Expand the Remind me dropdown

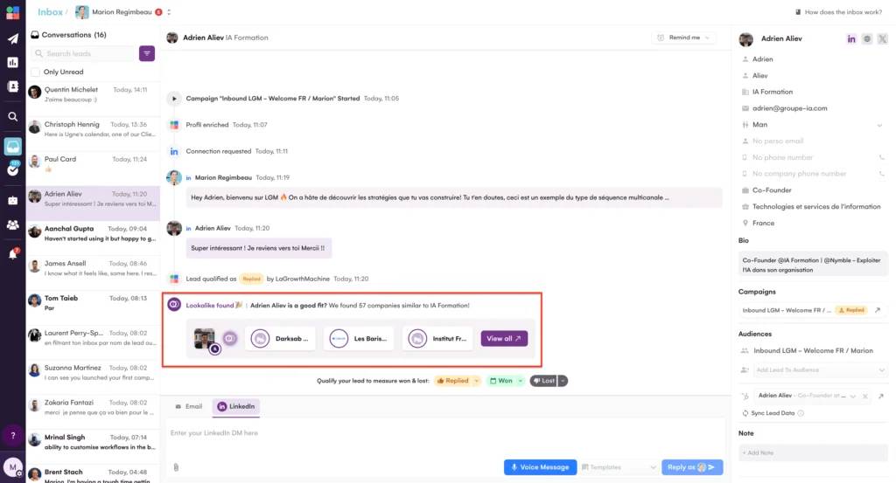pyautogui.click(x=683, y=38)
